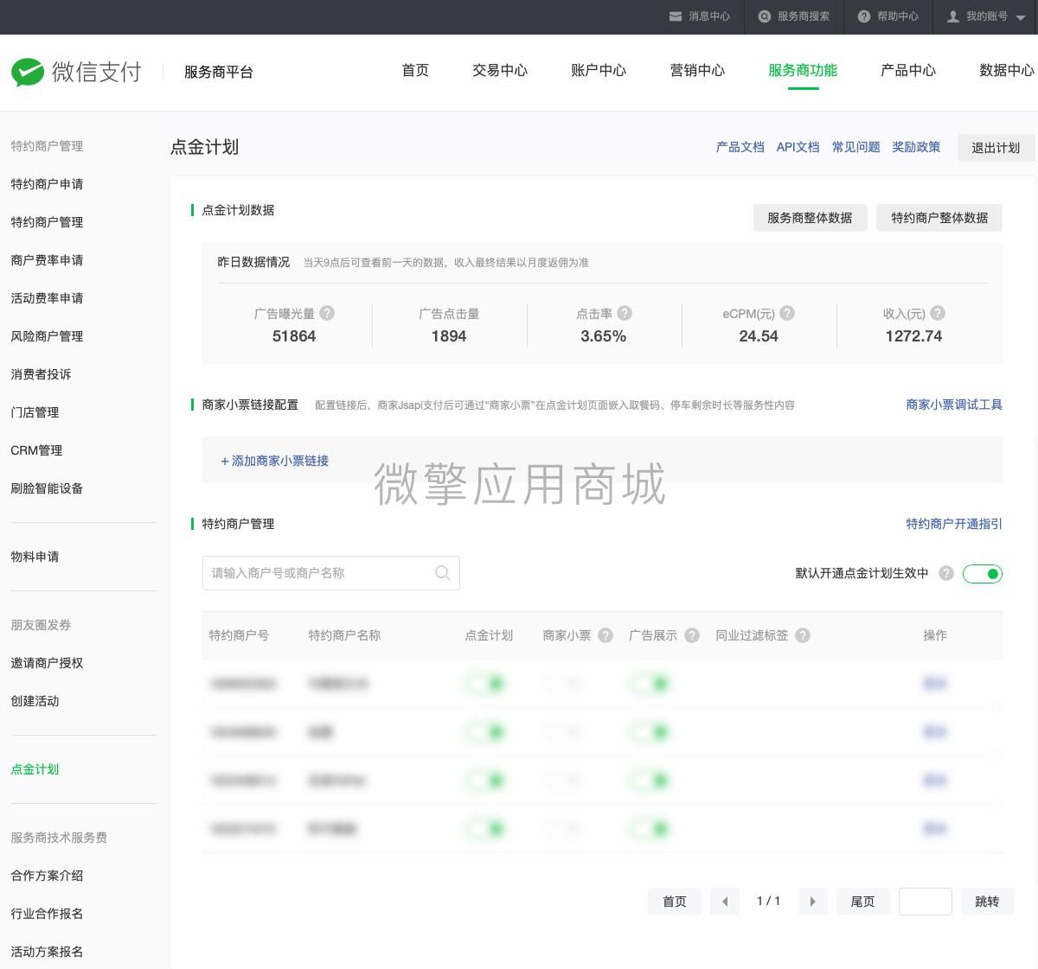
Task: Open 帮助中心 via its question mark icon
Action: pos(862,16)
